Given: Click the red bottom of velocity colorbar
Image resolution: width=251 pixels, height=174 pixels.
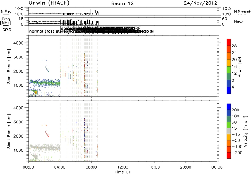Looking at the screenshot, I should (x=229, y=155).
